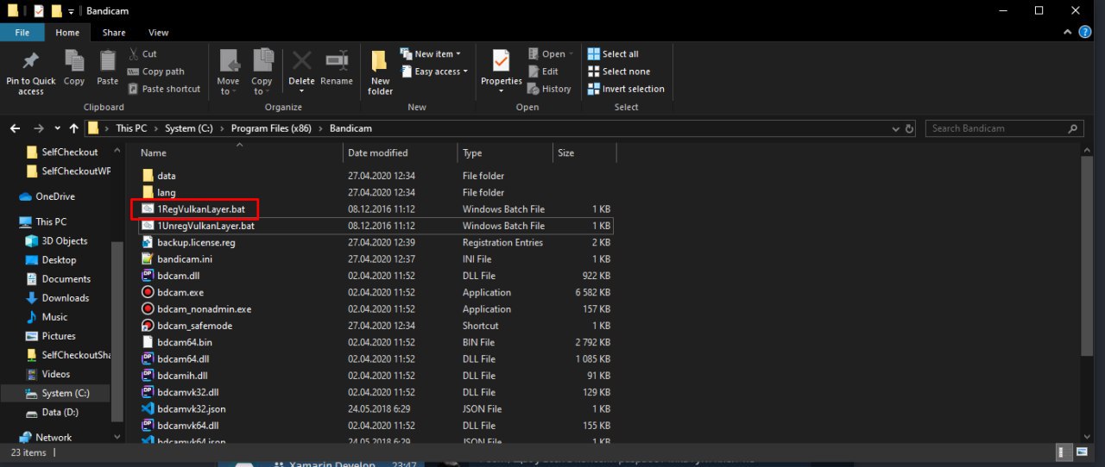Click the Search Bandicam field

point(1005,128)
